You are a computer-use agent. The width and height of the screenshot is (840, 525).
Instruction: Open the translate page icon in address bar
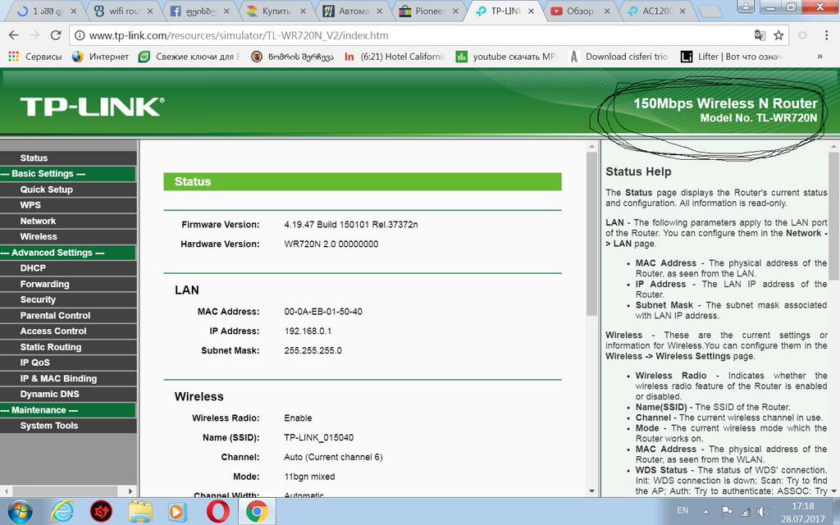[760, 35]
